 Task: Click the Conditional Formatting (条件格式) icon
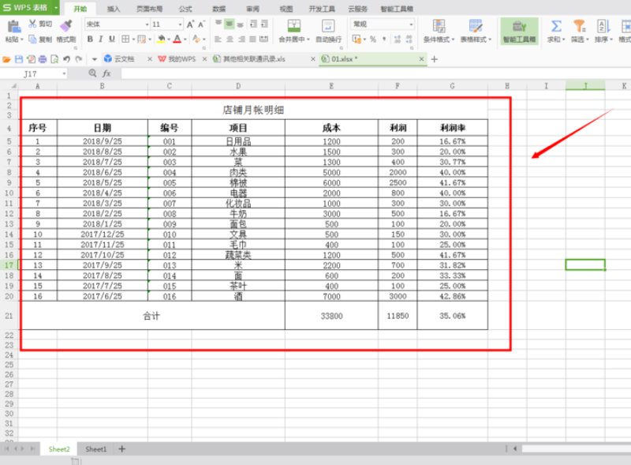pyautogui.click(x=441, y=26)
